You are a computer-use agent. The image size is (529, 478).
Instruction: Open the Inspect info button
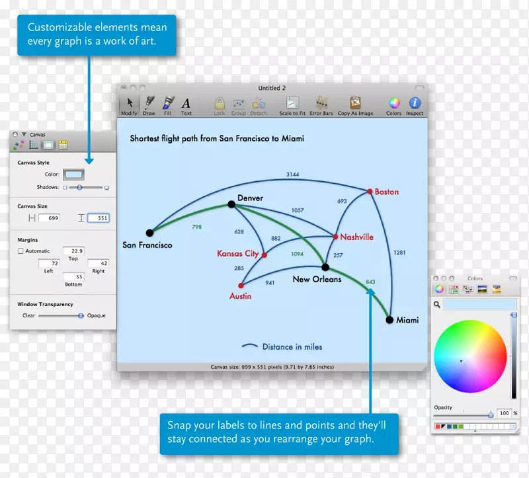tap(415, 103)
